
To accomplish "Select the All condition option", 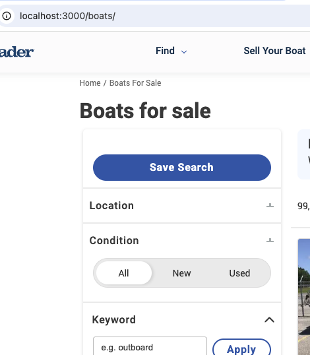I will (x=124, y=273).
